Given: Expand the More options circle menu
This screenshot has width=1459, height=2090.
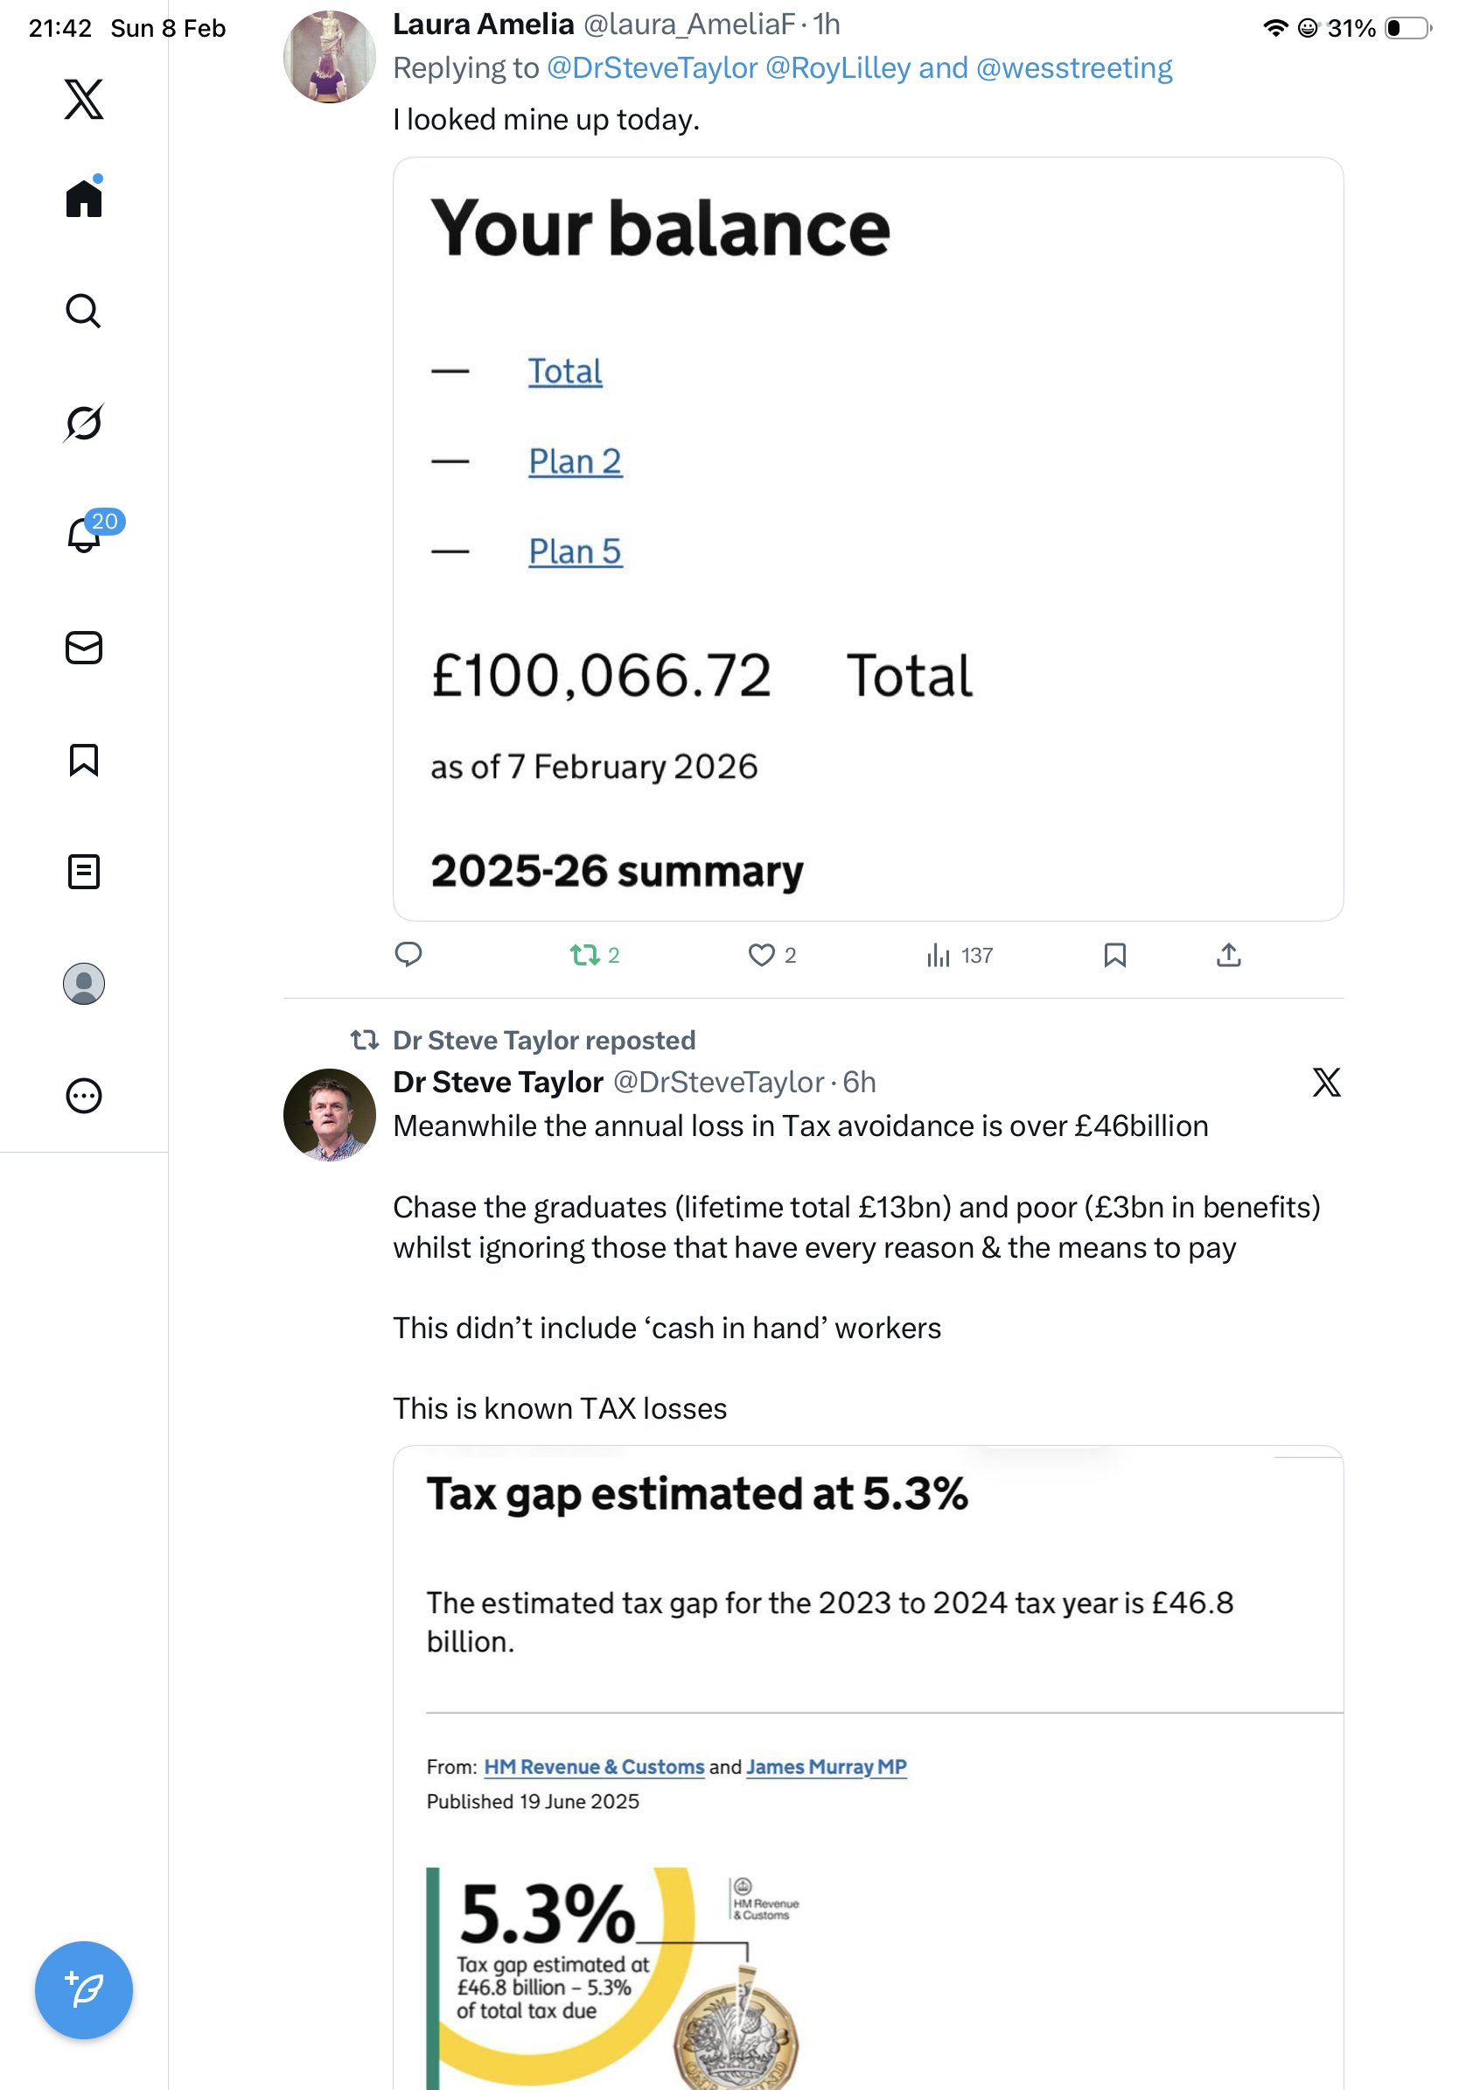Looking at the screenshot, I should point(84,1095).
